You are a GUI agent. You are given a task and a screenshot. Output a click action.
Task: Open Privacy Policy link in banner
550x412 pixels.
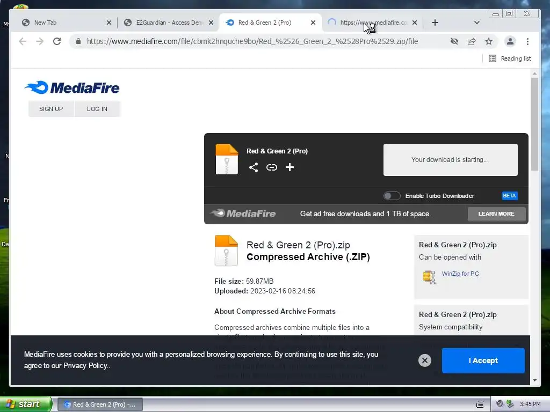pos(85,366)
